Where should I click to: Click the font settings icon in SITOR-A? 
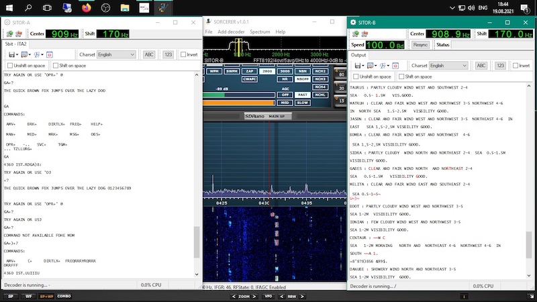click(x=38, y=54)
